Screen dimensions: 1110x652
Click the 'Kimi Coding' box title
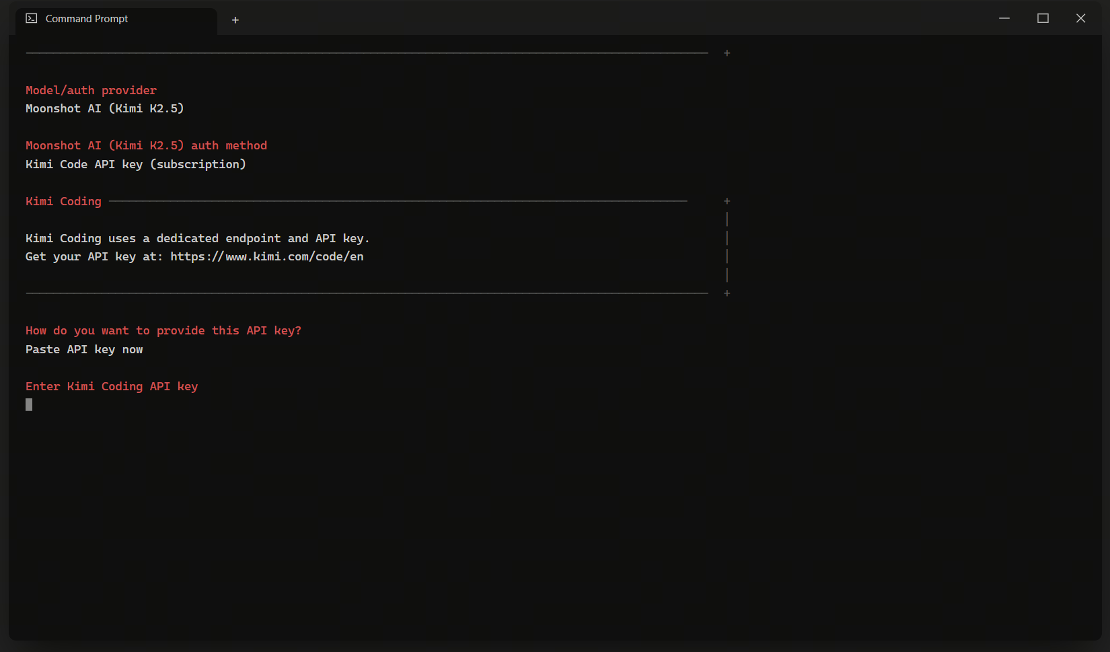pos(63,201)
